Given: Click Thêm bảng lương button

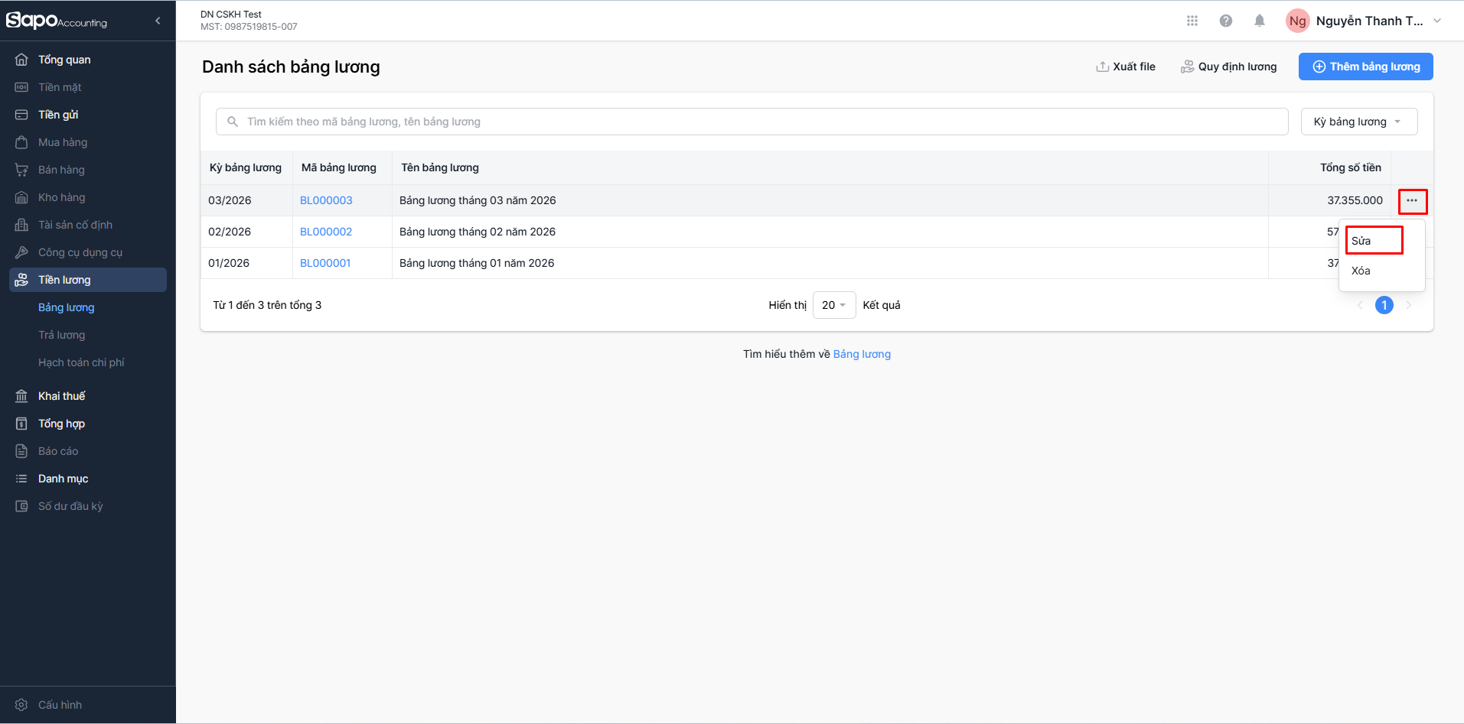Looking at the screenshot, I should coord(1365,67).
